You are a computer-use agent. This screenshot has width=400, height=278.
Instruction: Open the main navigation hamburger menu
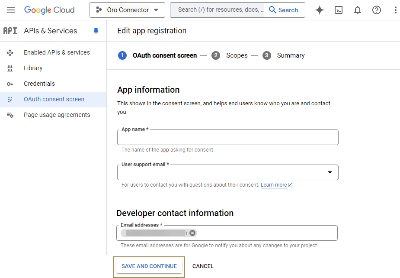tap(11, 10)
